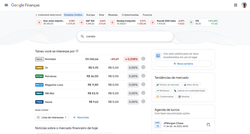Viewport: 250px width, 134px height.
Task: Add Oi stock to a watchlist
Action: coord(143,67)
